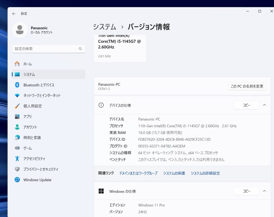Open システムの詳細設定 link
This screenshot has height=217, width=274.
click(205, 173)
